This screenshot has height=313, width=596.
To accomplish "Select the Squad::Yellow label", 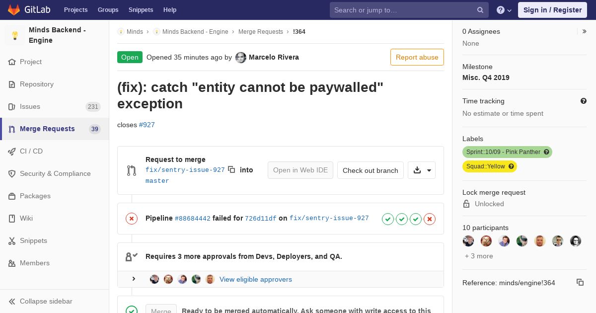I will point(490,166).
